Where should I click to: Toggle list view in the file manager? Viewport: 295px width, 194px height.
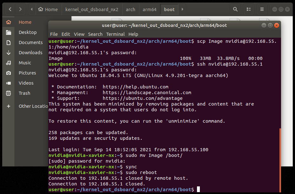(249, 9)
